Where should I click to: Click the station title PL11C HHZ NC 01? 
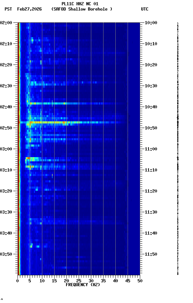(80, 4)
